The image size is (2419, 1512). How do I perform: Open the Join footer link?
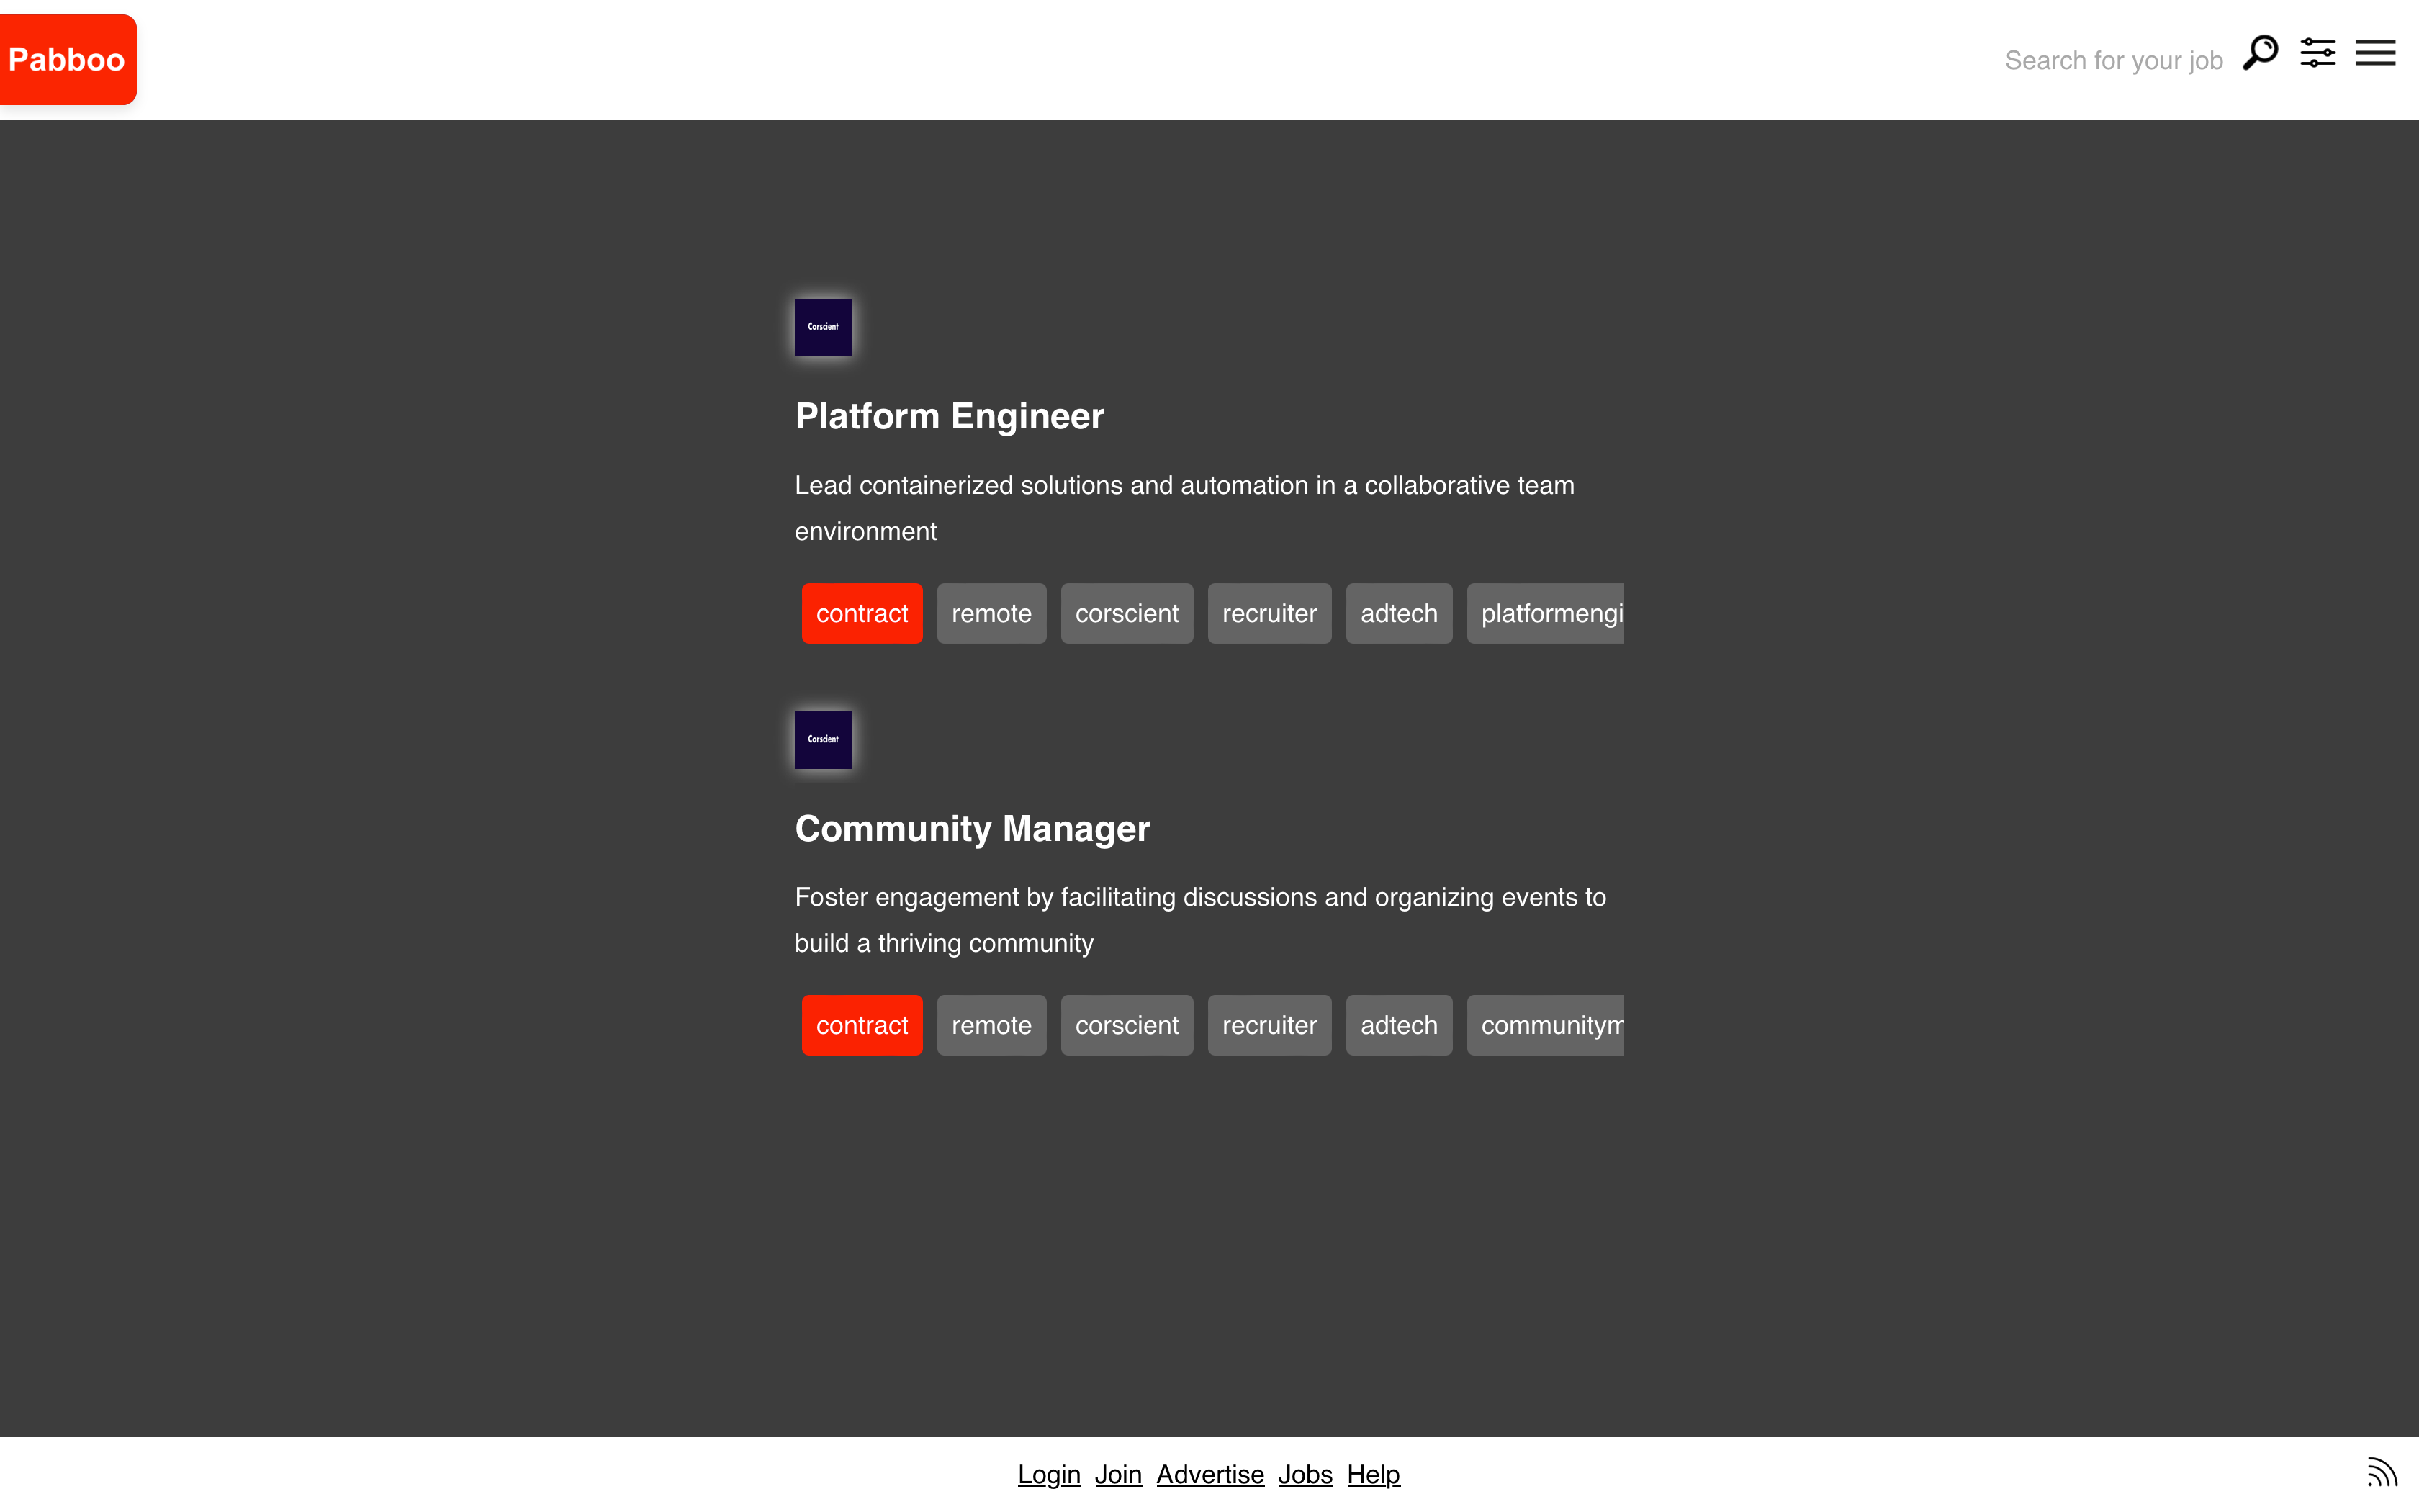(x=1117, y=1474)
